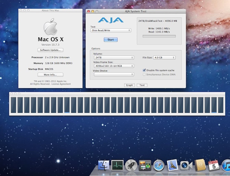Click More Info in About This Mac
Screen dimensions: 230x176
50,74
